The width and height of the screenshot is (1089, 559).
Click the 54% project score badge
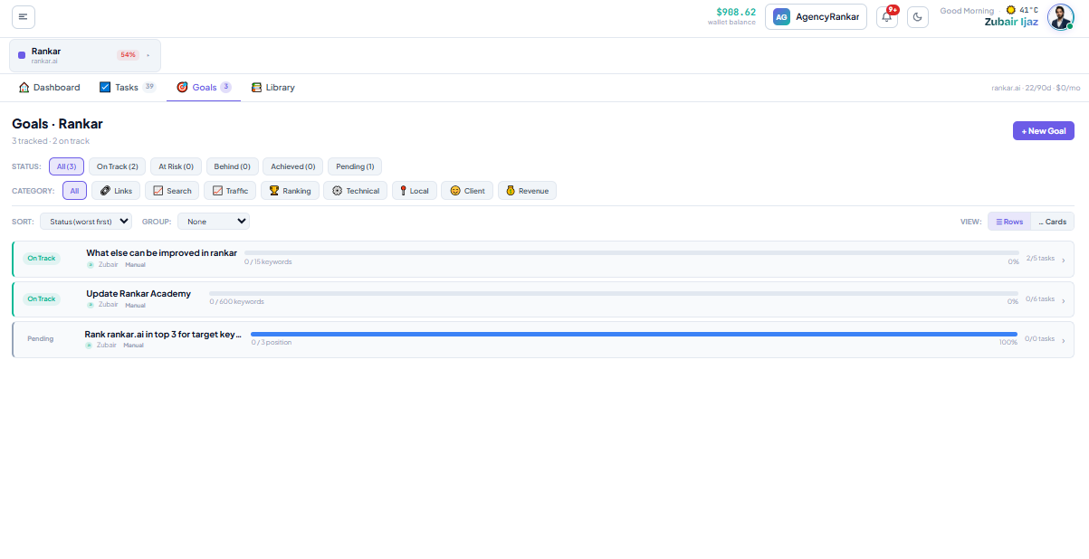(128, 55)
